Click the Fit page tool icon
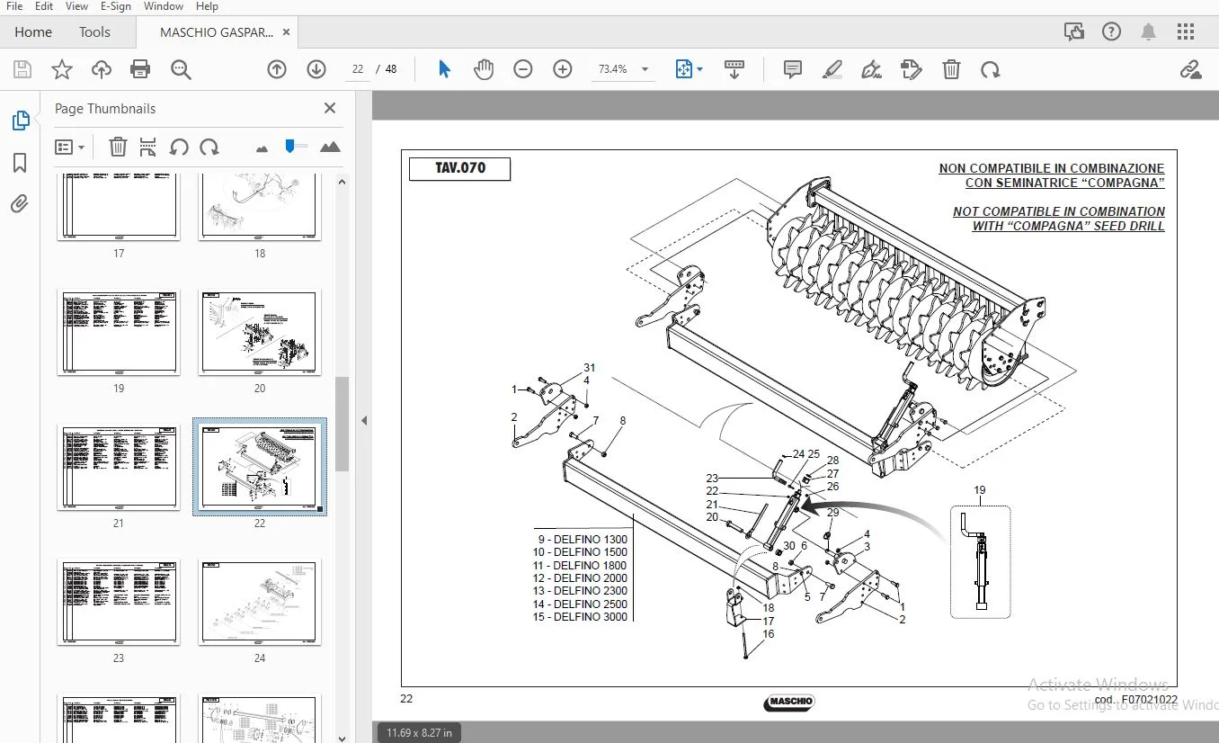Image resolution: width=1219 pixels, height=743 pixels. pyautogui.click(x=684, y=69)
